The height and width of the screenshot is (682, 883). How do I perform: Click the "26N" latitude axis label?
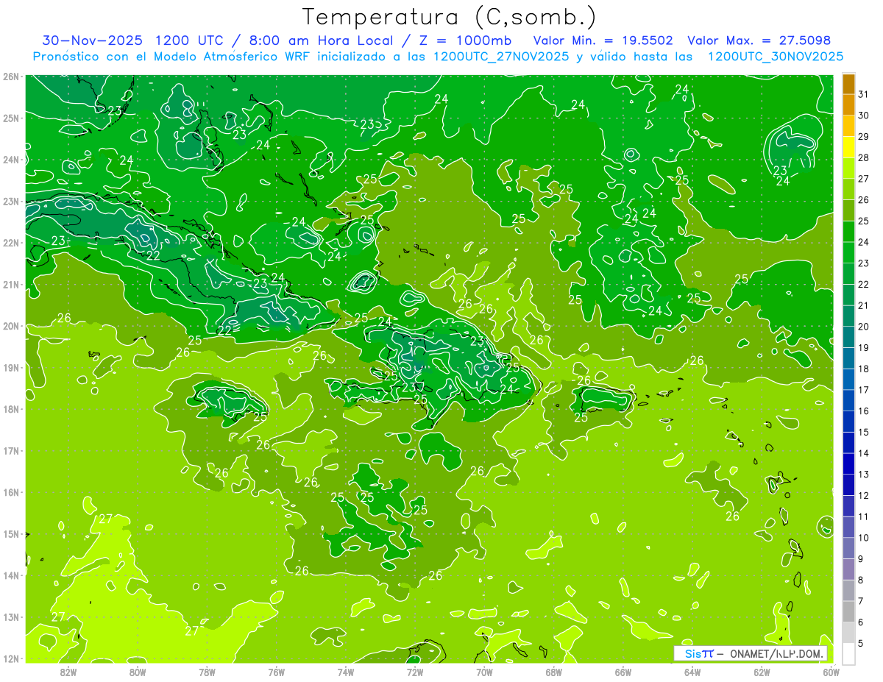click(11, 77)
